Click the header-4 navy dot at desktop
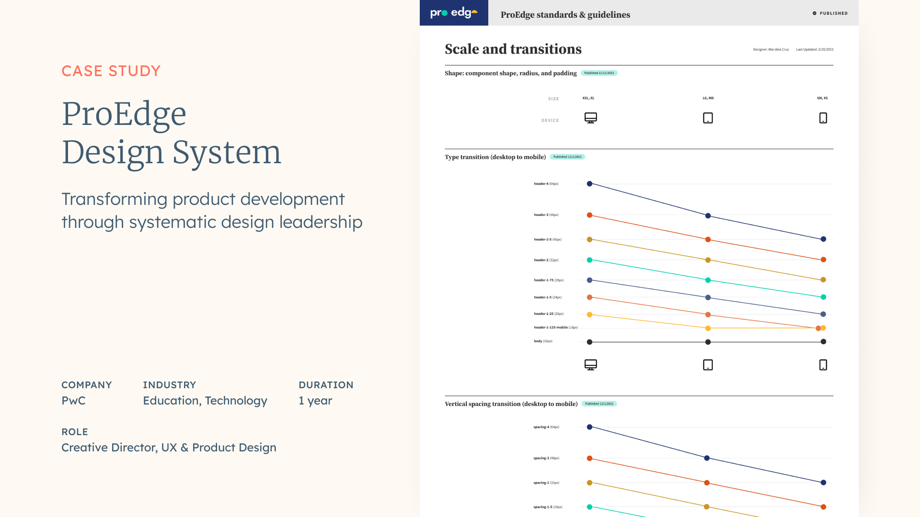 (589, 184)
